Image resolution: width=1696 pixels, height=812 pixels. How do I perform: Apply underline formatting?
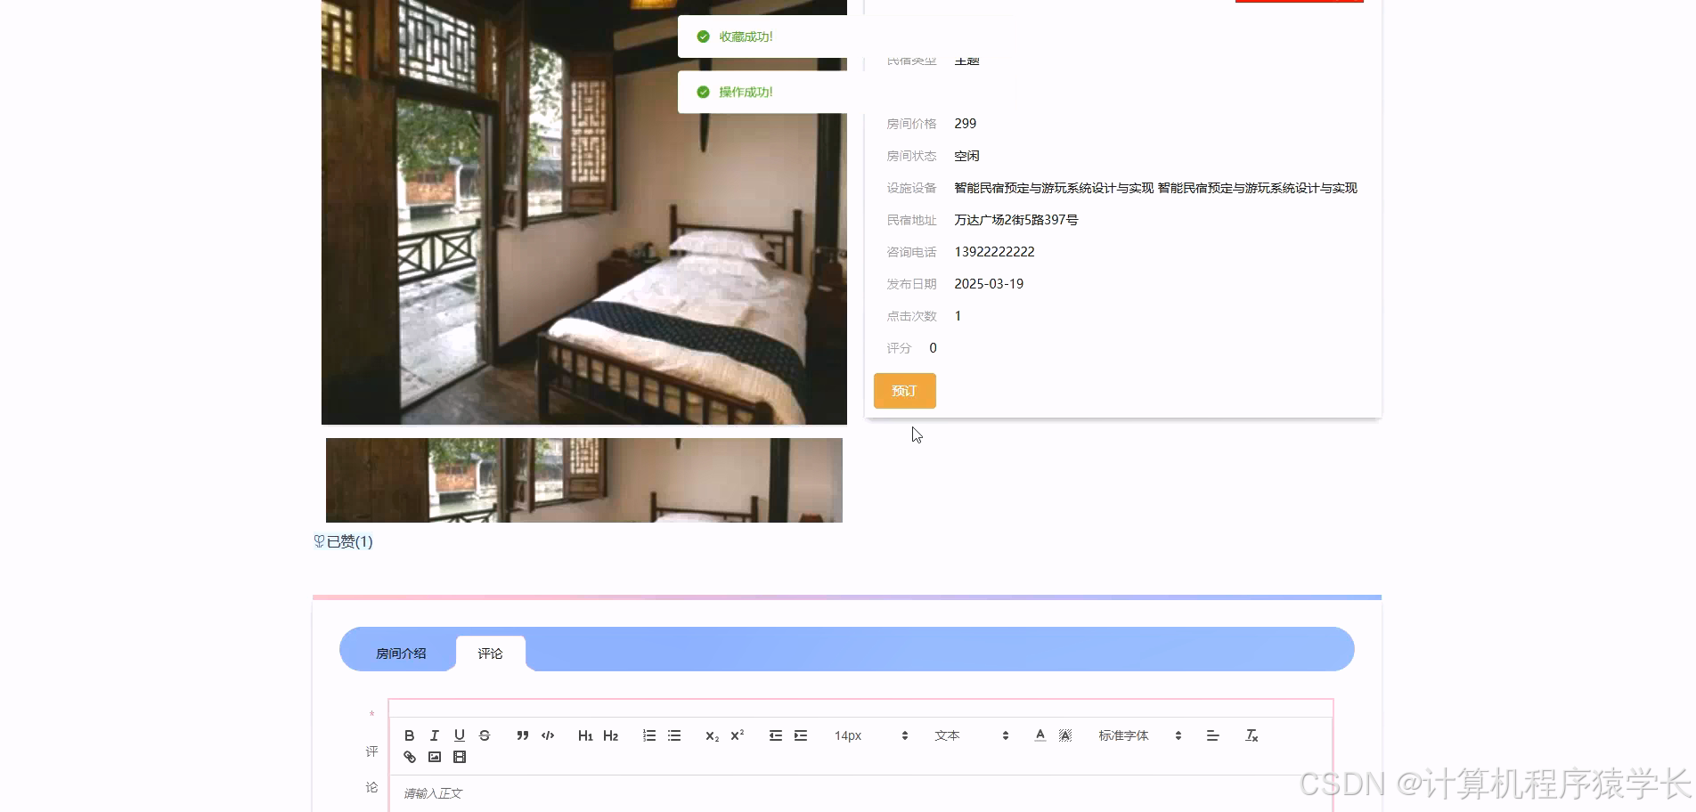click(459, 735)
